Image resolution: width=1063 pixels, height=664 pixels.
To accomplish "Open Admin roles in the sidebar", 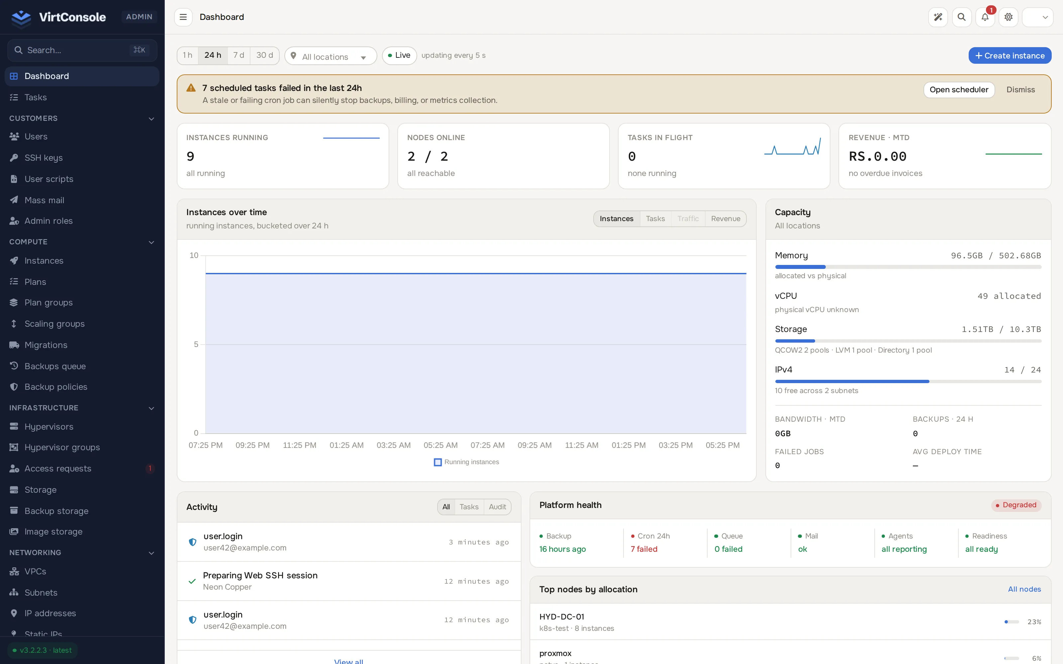I will [82, 221].
